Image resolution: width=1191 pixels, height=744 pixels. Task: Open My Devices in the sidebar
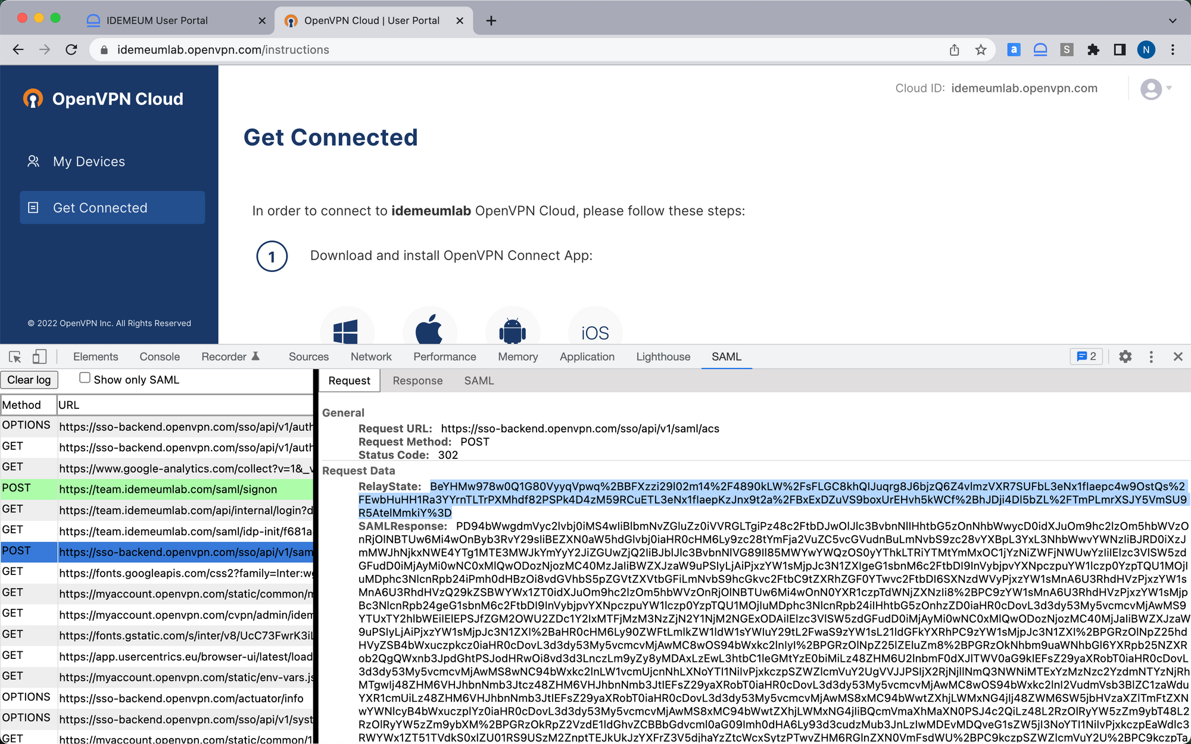tap(89, 161)
